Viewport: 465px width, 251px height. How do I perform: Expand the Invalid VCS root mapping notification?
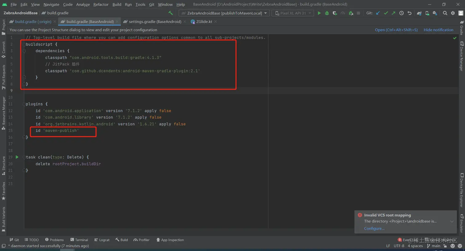pos(451,221)
